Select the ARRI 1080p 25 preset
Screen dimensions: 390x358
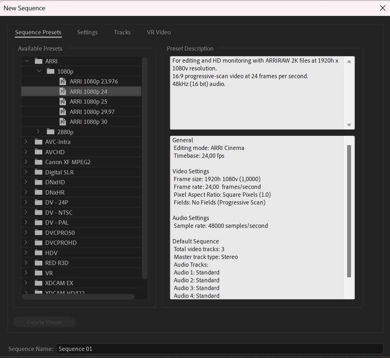coord(81,102)
